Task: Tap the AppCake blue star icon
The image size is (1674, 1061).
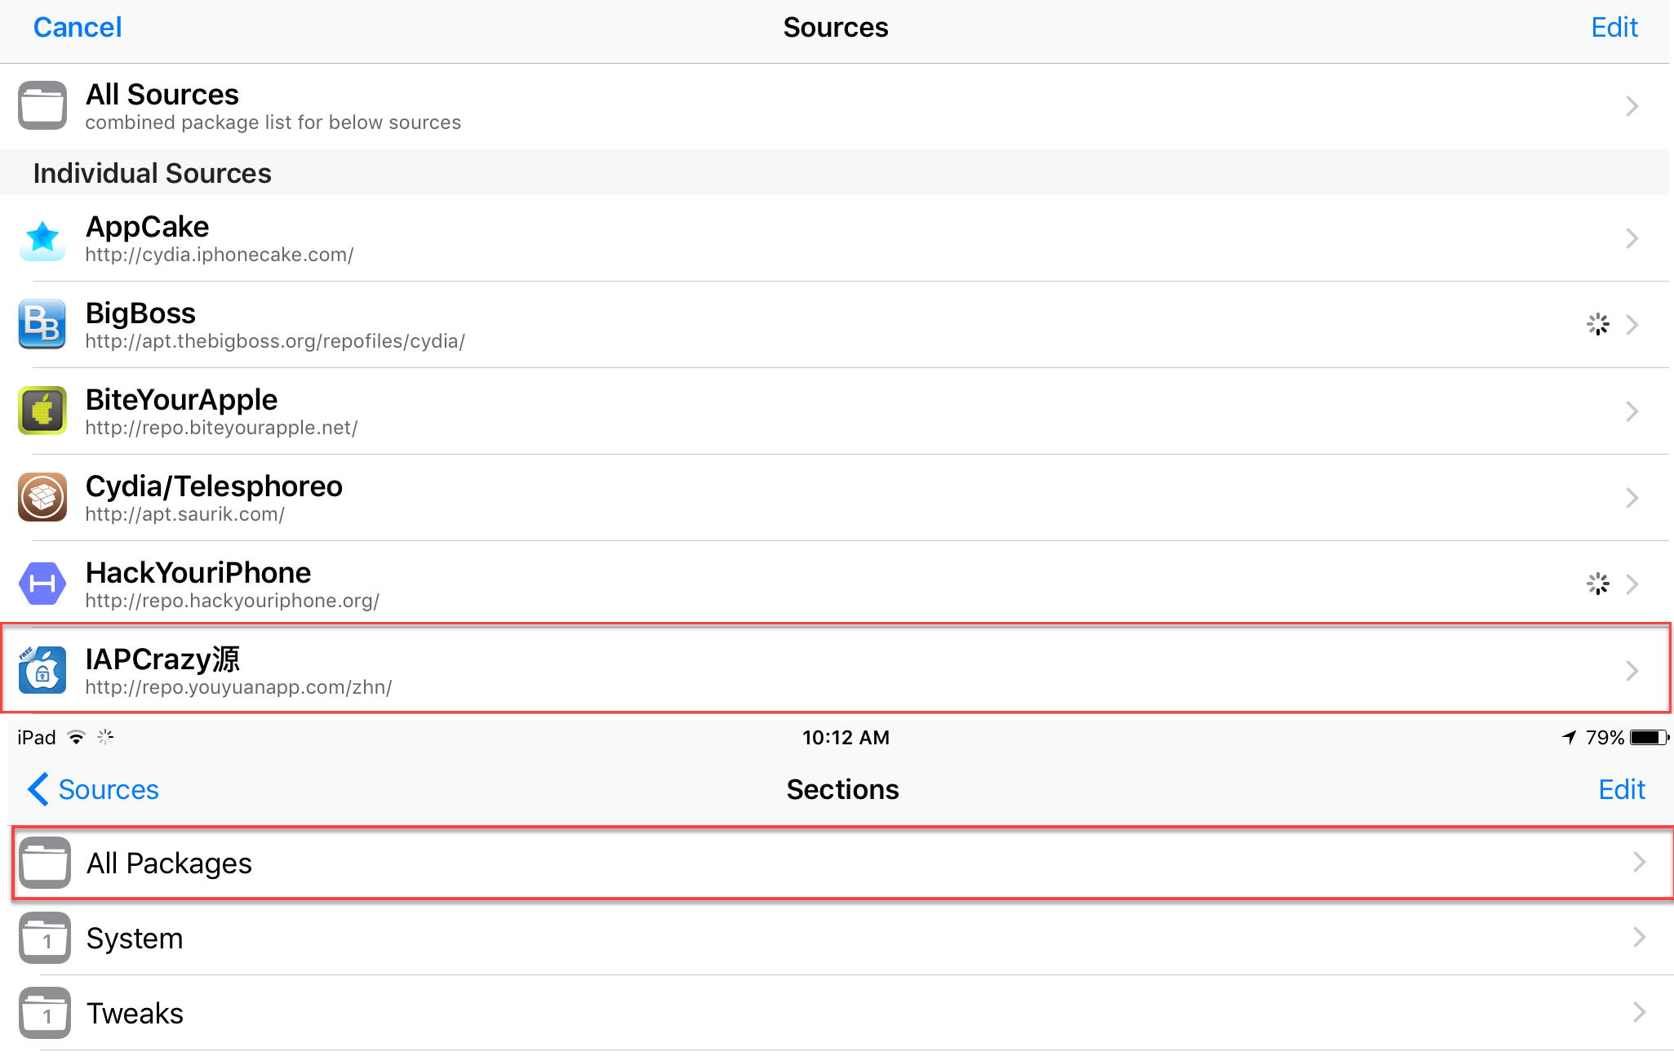Action: tap(42, 239)
